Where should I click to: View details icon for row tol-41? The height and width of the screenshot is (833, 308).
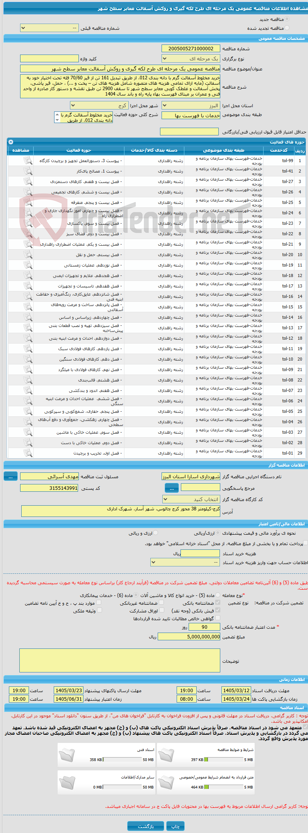28,171
